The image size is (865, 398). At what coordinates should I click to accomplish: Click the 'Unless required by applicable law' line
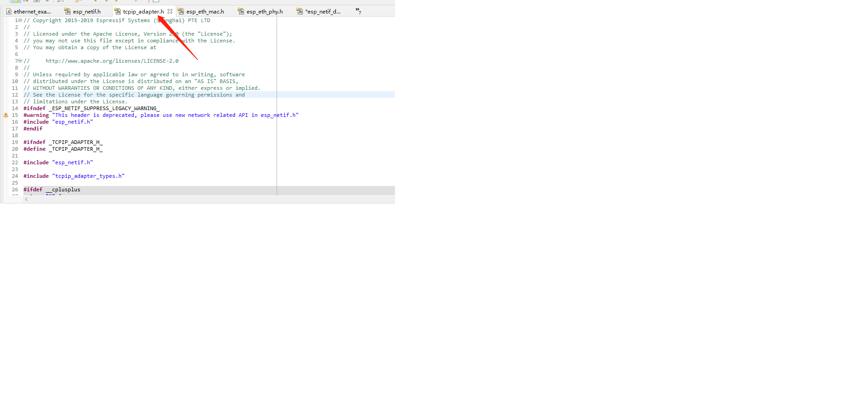(134, 74)
